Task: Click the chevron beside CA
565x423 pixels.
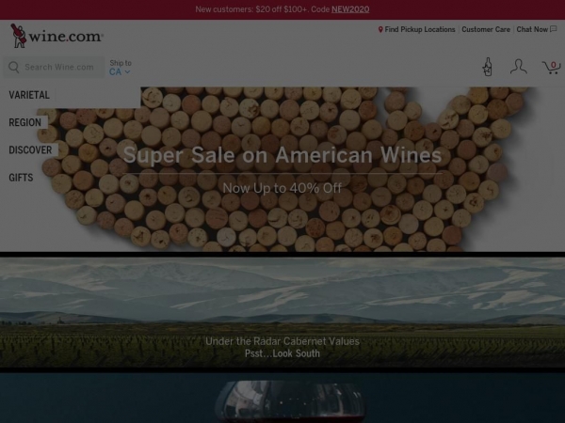Action: (127, 72)
